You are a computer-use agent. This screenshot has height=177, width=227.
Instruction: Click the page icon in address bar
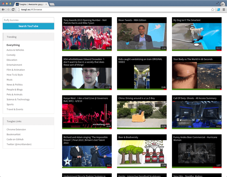pos(19,10)
